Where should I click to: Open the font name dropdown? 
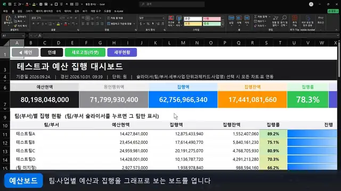60,18
